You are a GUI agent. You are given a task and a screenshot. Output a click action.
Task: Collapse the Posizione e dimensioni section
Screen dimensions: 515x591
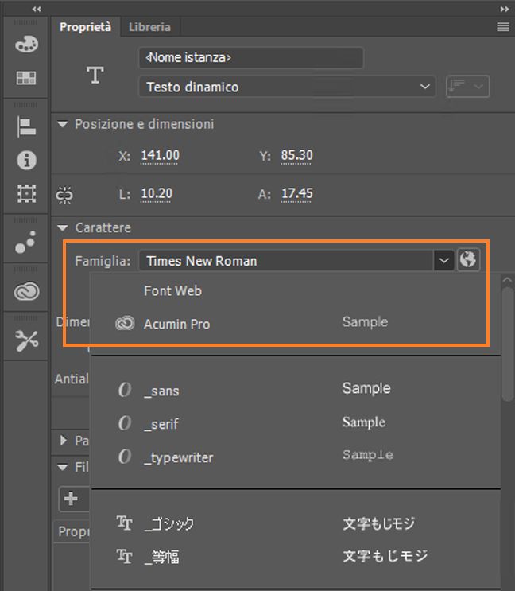63,124
